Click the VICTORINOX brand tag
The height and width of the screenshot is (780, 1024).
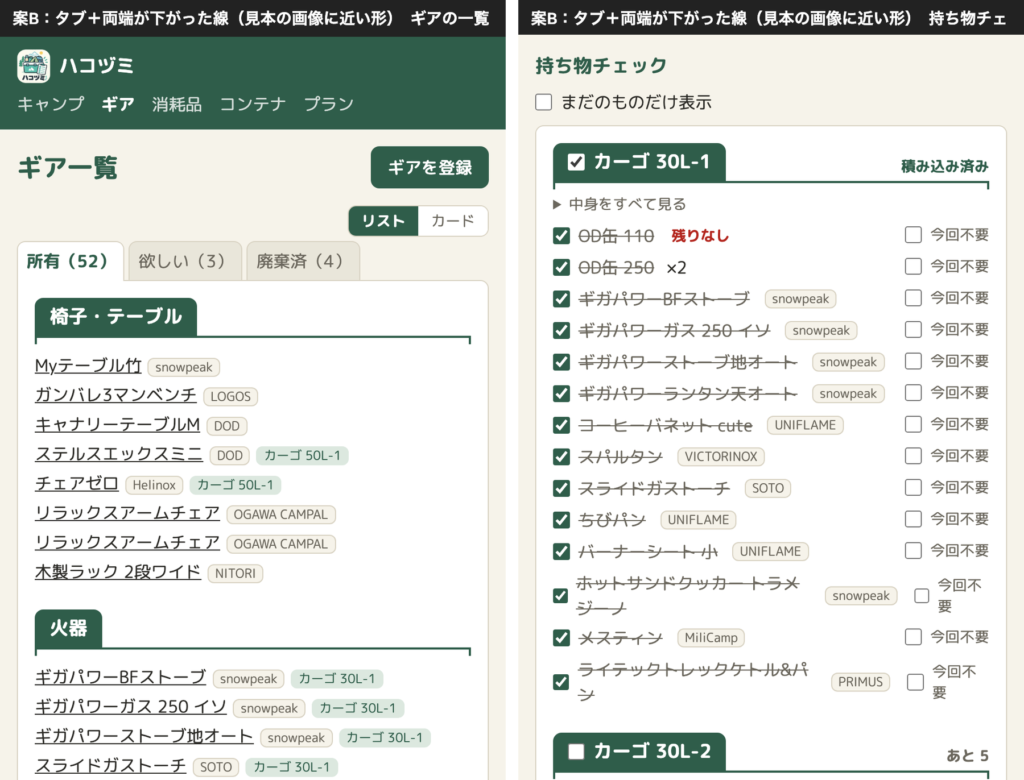pos(721,457)
